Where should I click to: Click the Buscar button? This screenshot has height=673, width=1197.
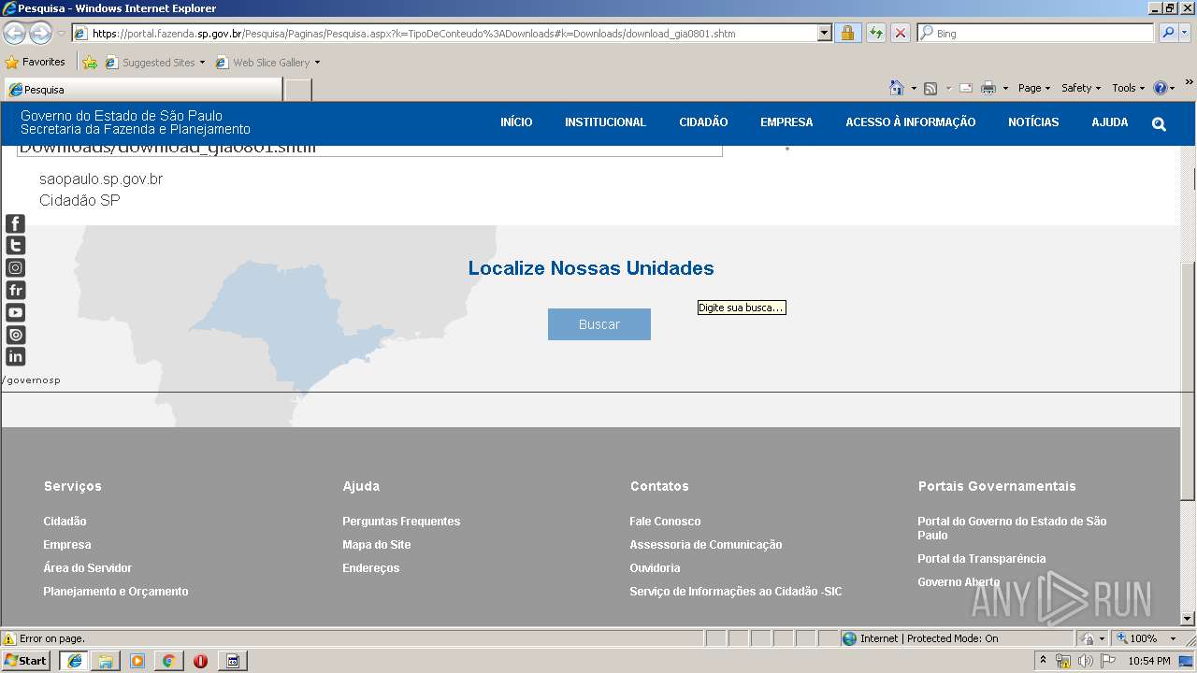599,324
